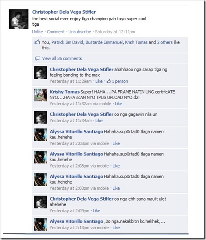Open Patrick Jim David's profile
Screen dimensions: 206x240
(67, 42)
